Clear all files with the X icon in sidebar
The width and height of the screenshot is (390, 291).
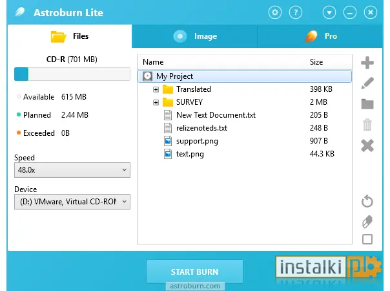367,145
